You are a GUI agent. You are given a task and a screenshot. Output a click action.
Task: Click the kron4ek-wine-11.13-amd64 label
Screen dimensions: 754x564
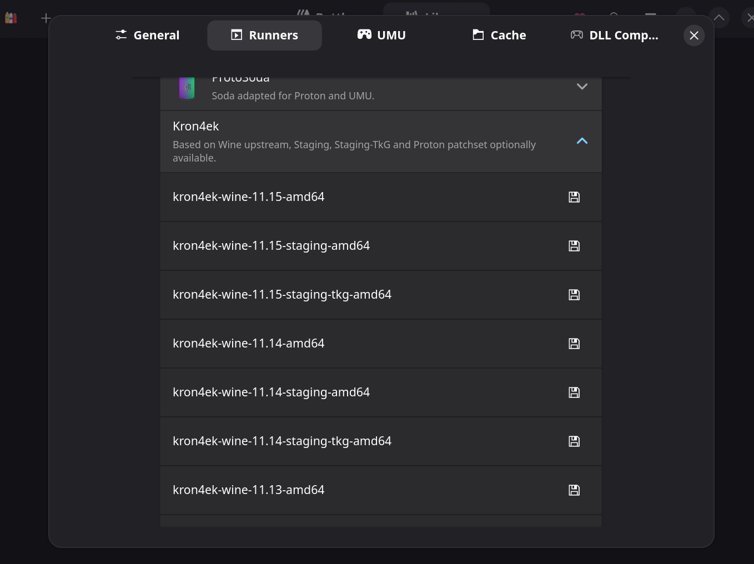click(248, 490)
